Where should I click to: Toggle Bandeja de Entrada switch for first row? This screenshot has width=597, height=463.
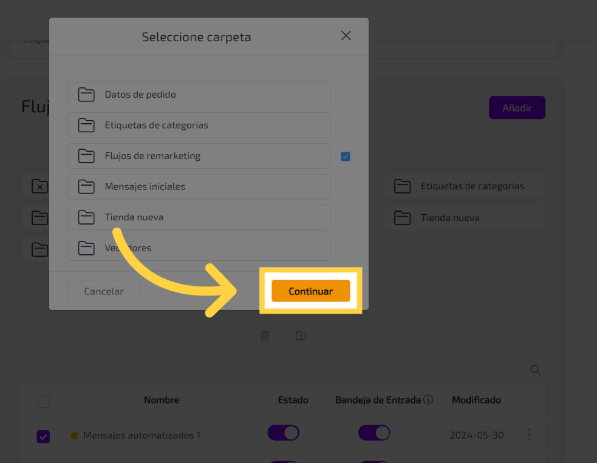click(374, 433)
